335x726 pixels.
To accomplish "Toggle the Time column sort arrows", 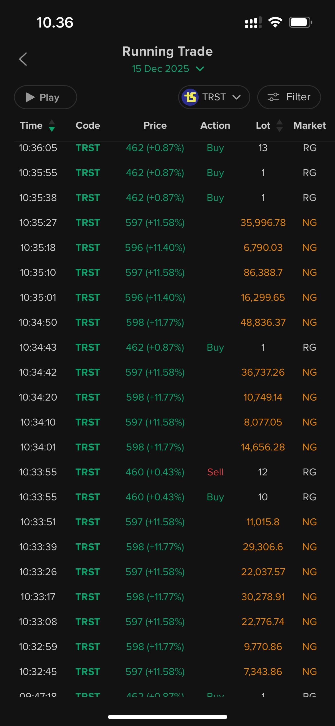I will click(52, 126).
